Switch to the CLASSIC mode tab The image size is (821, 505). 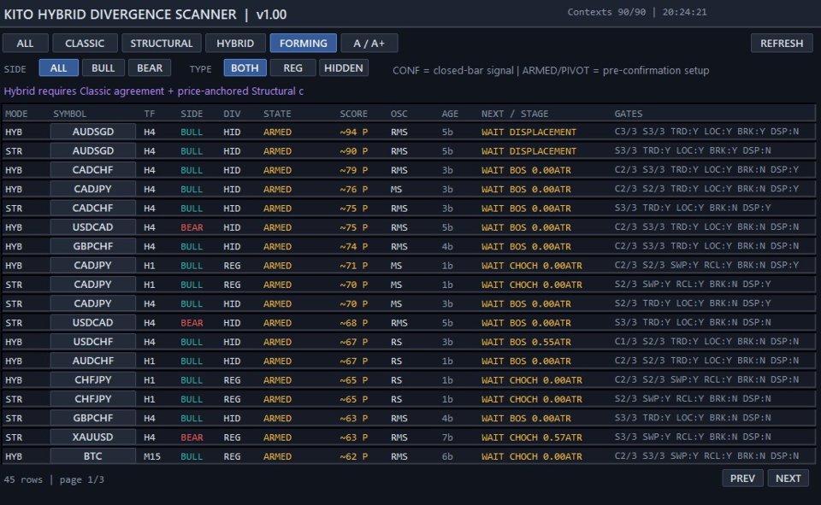(x=85, y=43)
